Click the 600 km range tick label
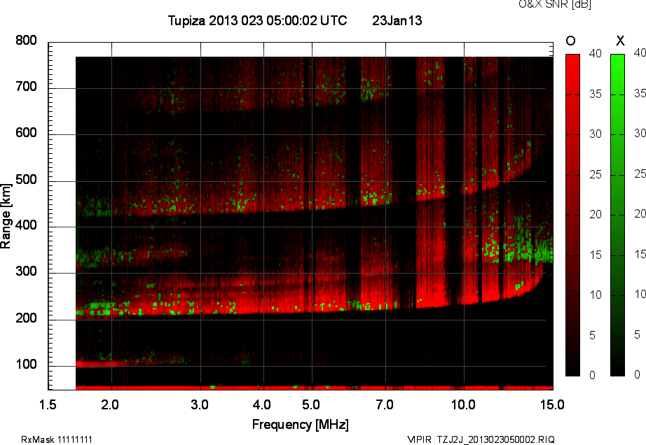 coord(26,133)
